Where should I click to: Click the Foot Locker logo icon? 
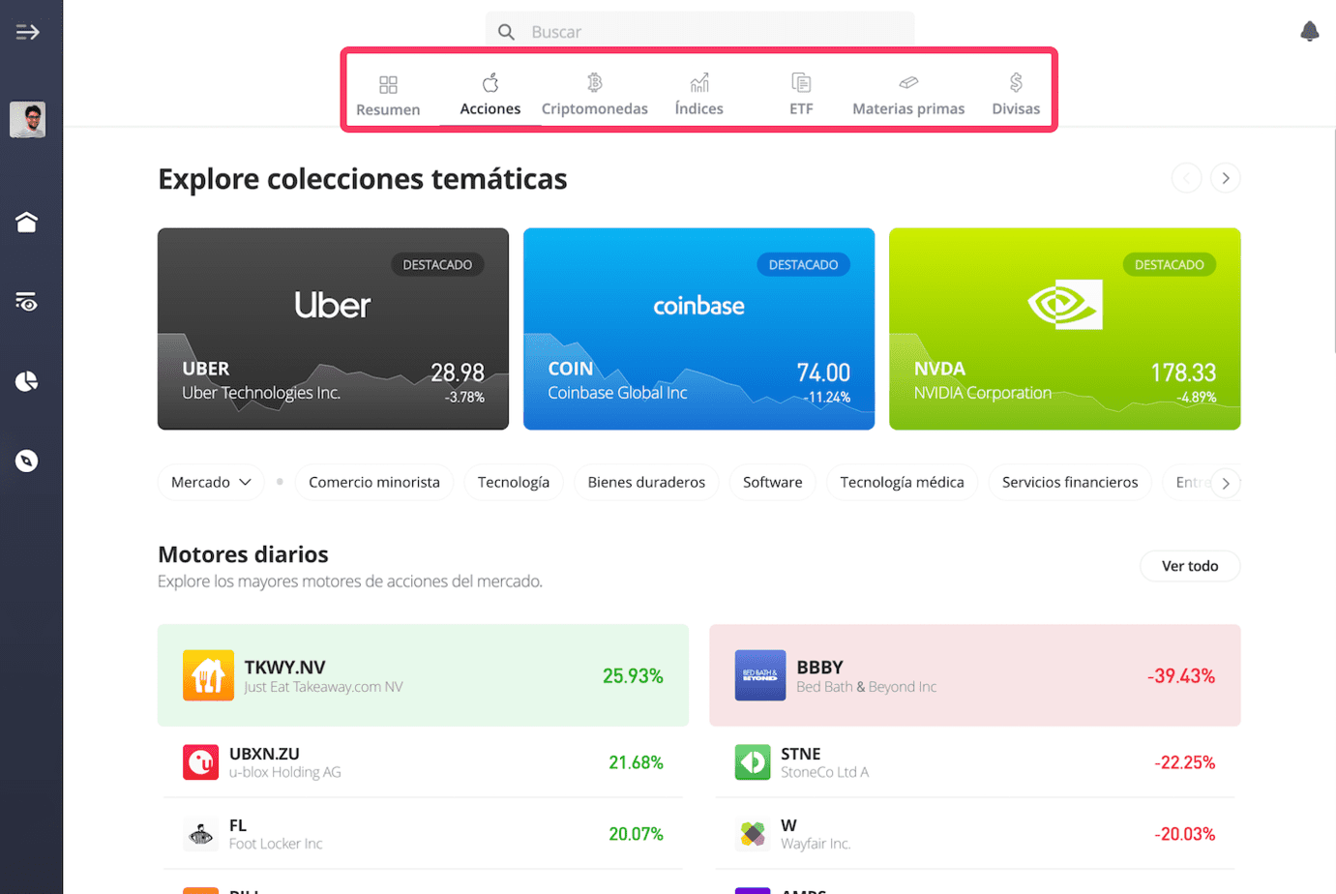click(x=200, y=834)
